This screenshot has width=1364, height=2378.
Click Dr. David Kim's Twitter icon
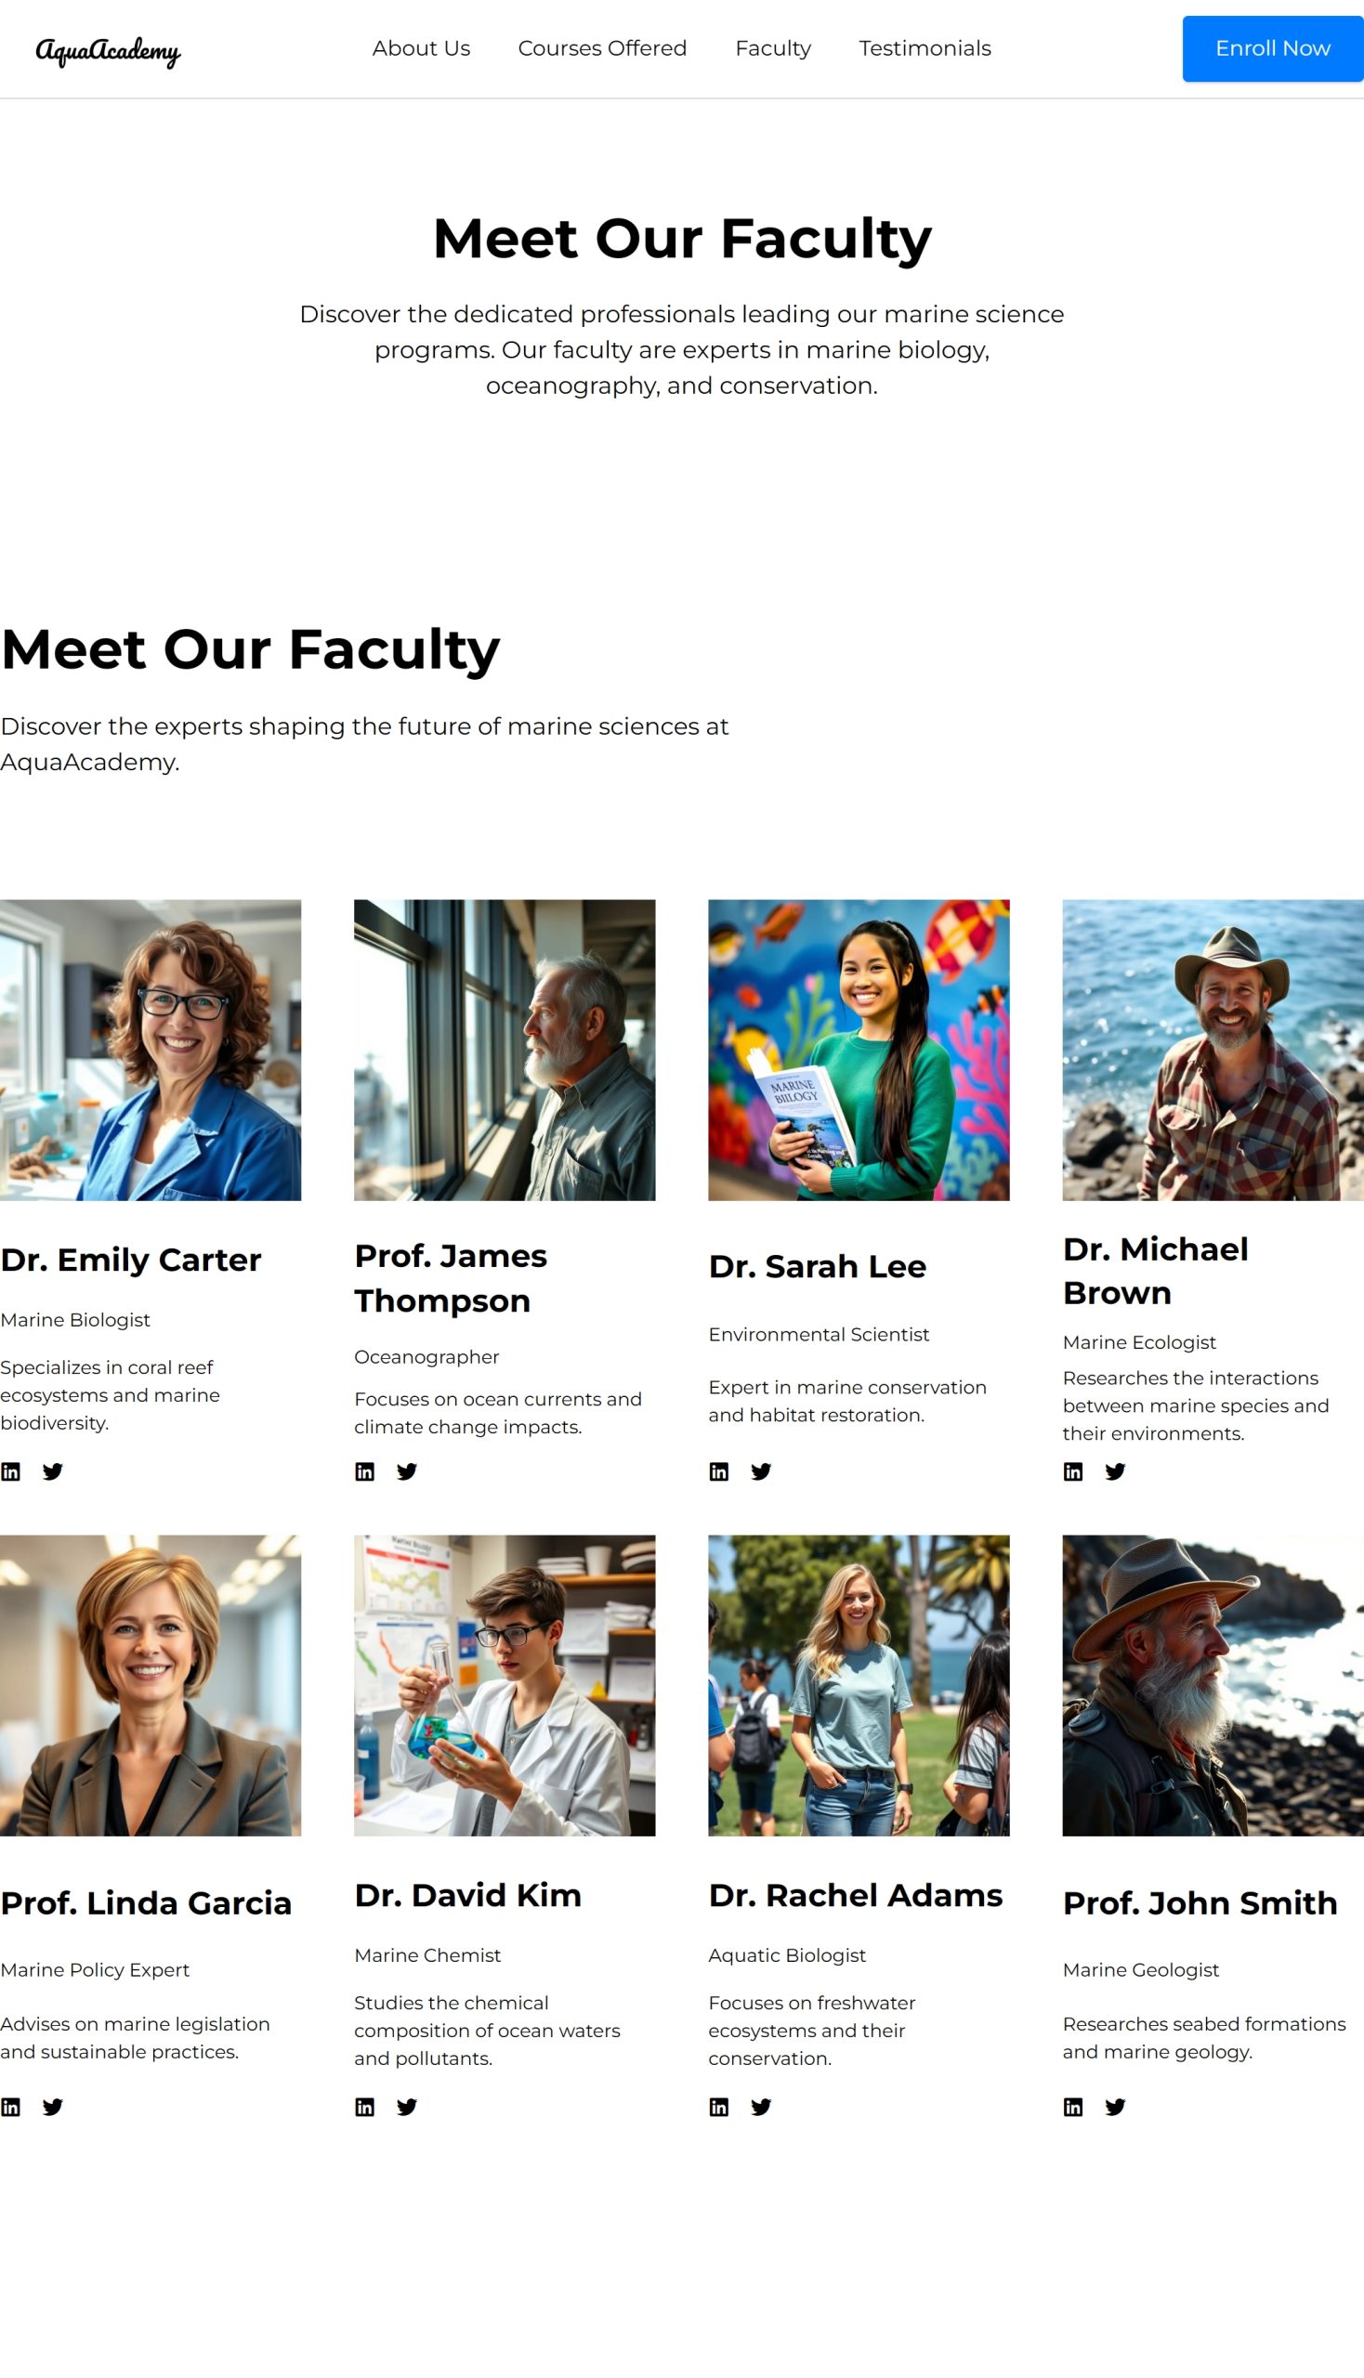407,2107
